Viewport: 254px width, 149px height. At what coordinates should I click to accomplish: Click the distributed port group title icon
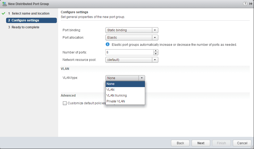pos(4,4)
